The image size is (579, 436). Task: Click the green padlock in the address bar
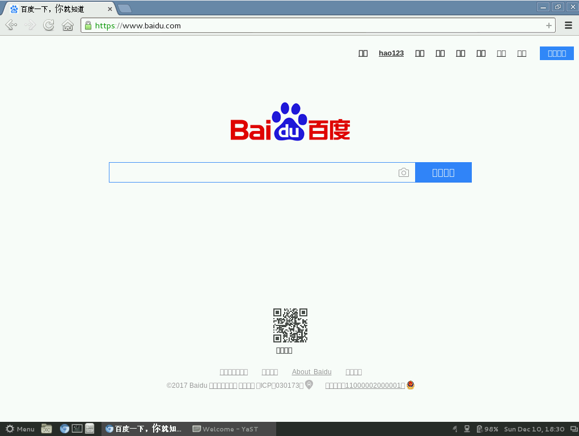[88, 25]
